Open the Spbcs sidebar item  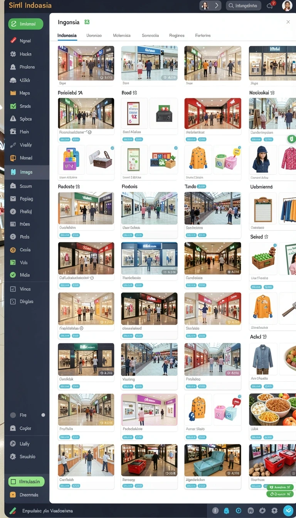point(26,119)
